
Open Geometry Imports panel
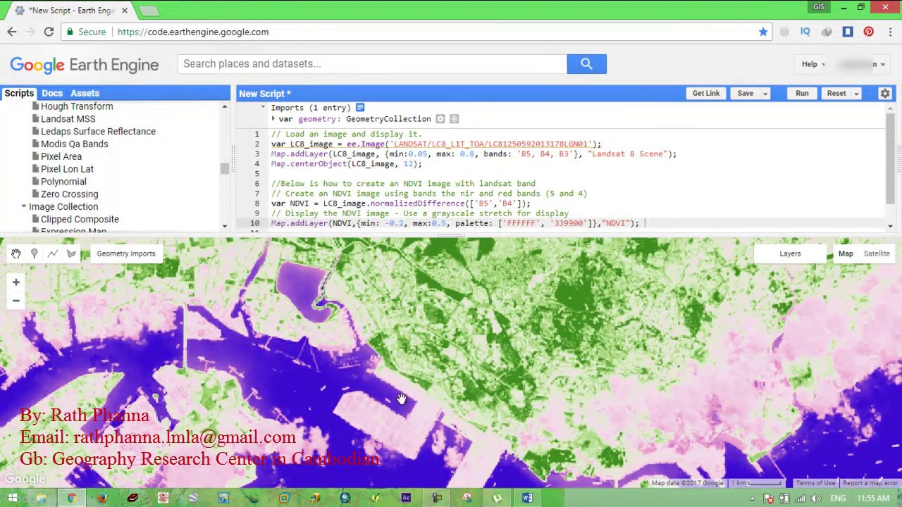click(x=126, y=254)
